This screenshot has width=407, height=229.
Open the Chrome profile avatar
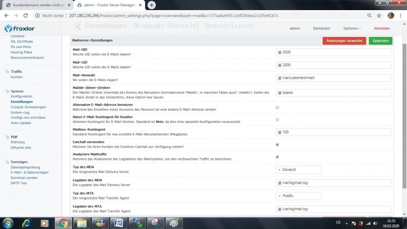(x=391, y=15)
